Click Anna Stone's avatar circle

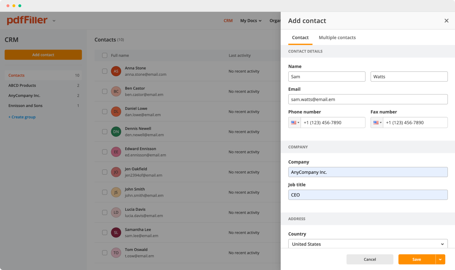116,71
